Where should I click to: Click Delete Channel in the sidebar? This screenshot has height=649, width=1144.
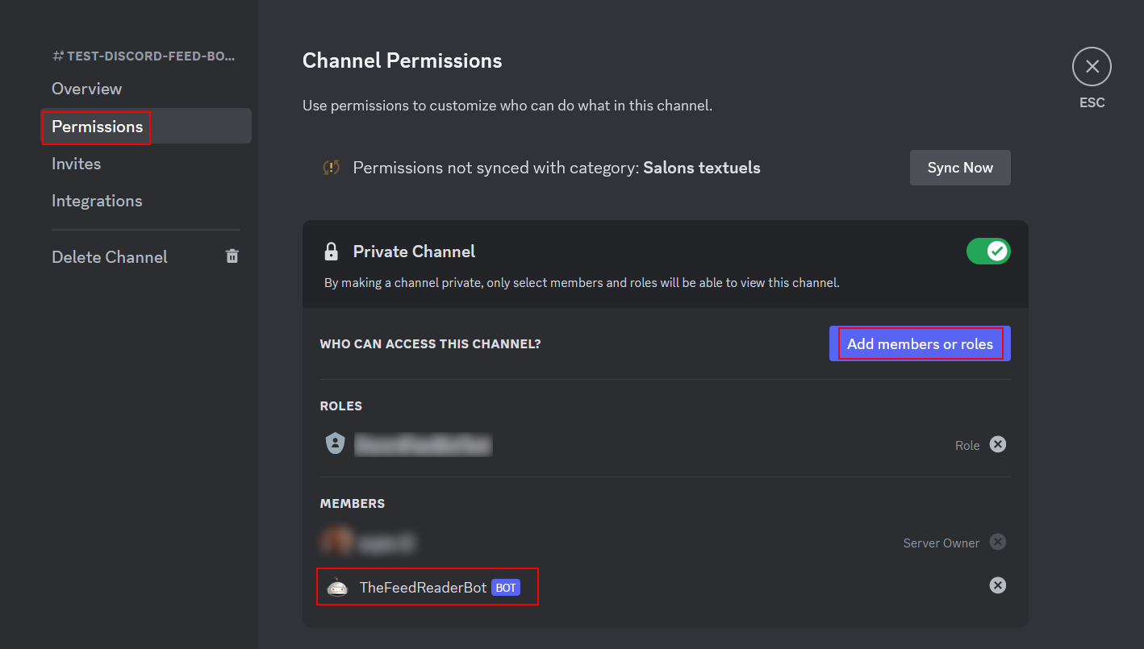coord(110,257)
